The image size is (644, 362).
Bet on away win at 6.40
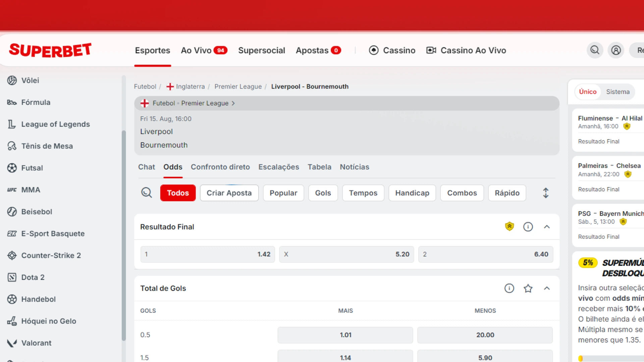click(x=486, y=254)
